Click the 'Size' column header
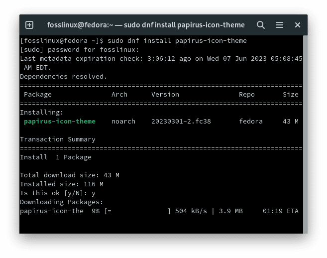This screenshot has height=258, width=327. click(x=291, y=95)
